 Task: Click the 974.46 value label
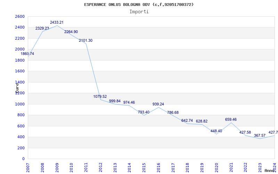[129, 102]
